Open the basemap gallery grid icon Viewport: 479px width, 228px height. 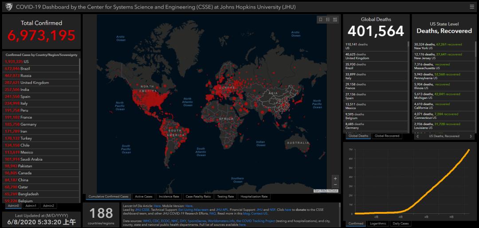click(x=335, y=20)
